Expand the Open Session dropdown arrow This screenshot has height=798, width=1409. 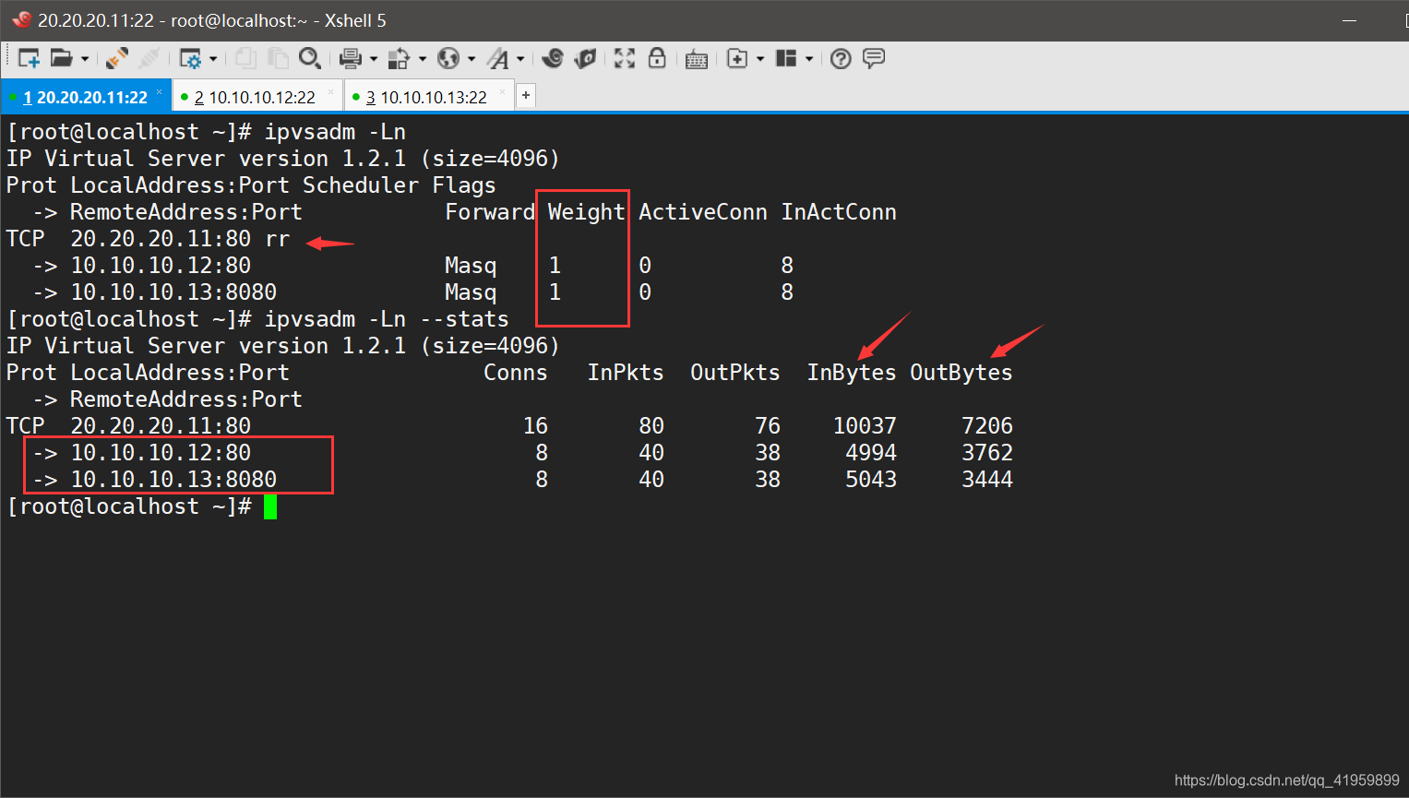pos(85,59)
